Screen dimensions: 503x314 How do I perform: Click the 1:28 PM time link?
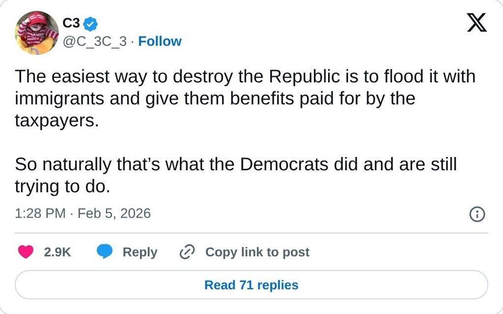coord(40,213)
